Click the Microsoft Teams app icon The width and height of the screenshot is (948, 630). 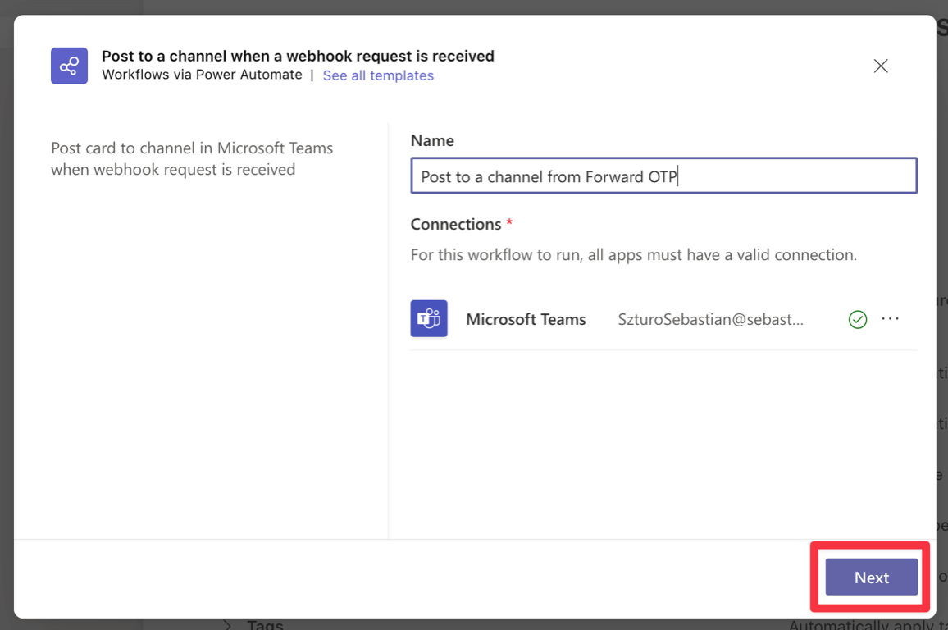tap(429, 319)
